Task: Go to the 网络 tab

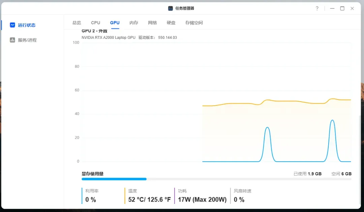Action: [152, 23]
